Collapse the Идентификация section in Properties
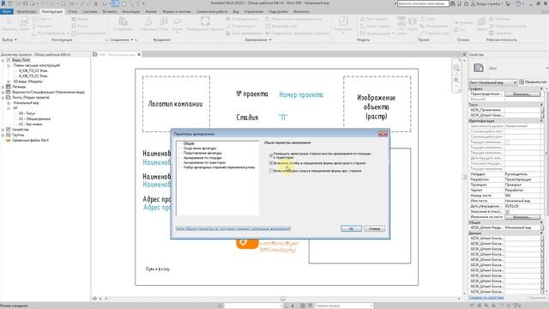Viewport: 549px width, 309px height. (541, 120)
